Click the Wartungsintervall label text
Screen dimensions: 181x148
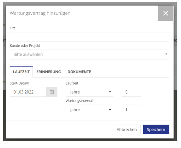pos(79,101)
